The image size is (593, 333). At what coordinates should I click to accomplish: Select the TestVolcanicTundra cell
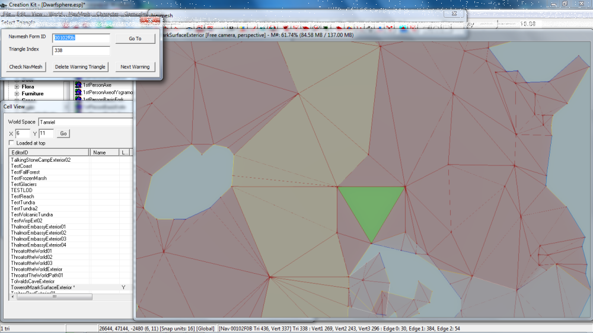point(32,214)
